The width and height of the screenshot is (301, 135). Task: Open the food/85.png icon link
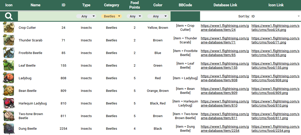coord(275,53)
